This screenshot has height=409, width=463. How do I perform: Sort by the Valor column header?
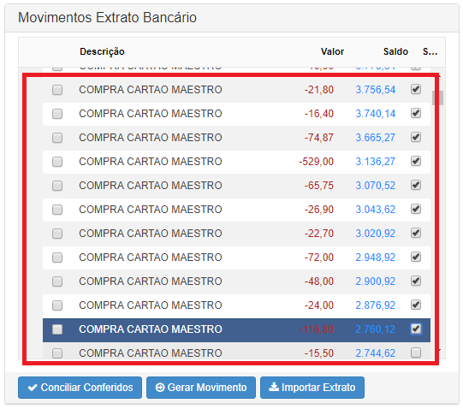coord(332,51)
